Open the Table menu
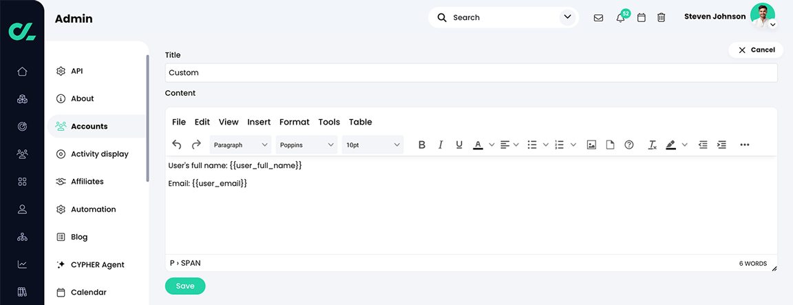 361,122
